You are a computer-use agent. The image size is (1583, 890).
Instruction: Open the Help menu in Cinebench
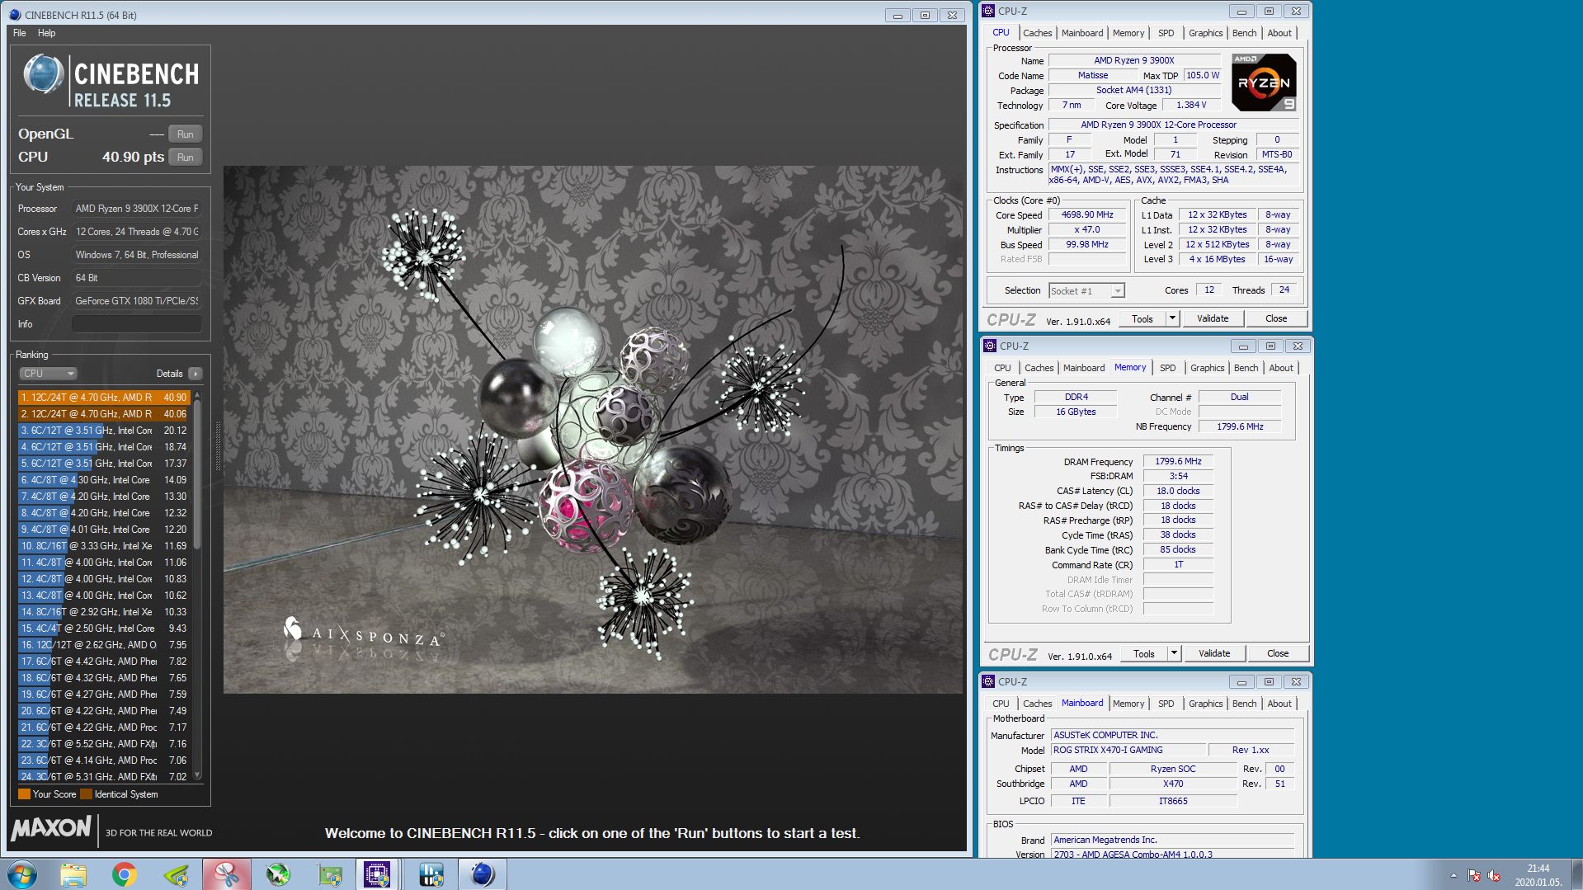point(46,33)
